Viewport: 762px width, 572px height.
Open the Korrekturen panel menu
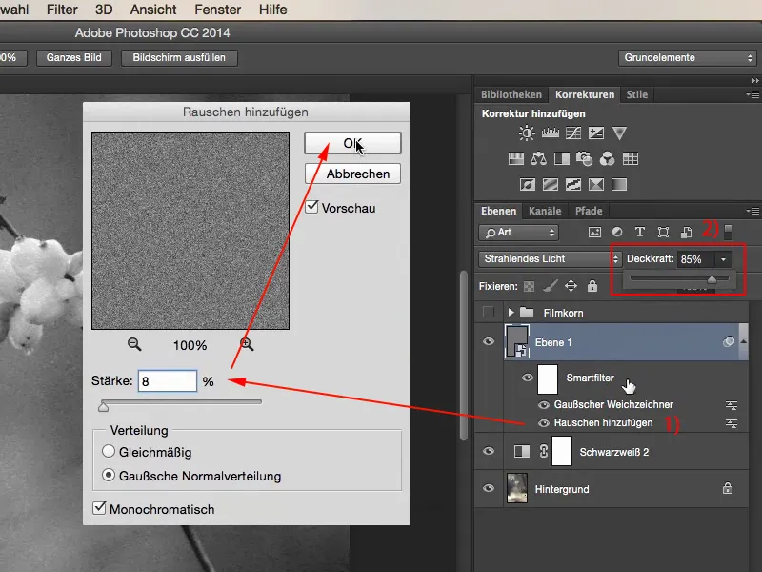pos(752,94)
